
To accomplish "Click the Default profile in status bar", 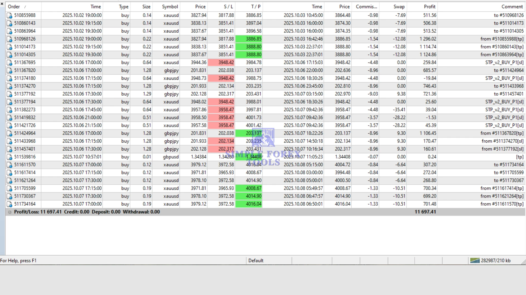I will click(x=256, y=261).
